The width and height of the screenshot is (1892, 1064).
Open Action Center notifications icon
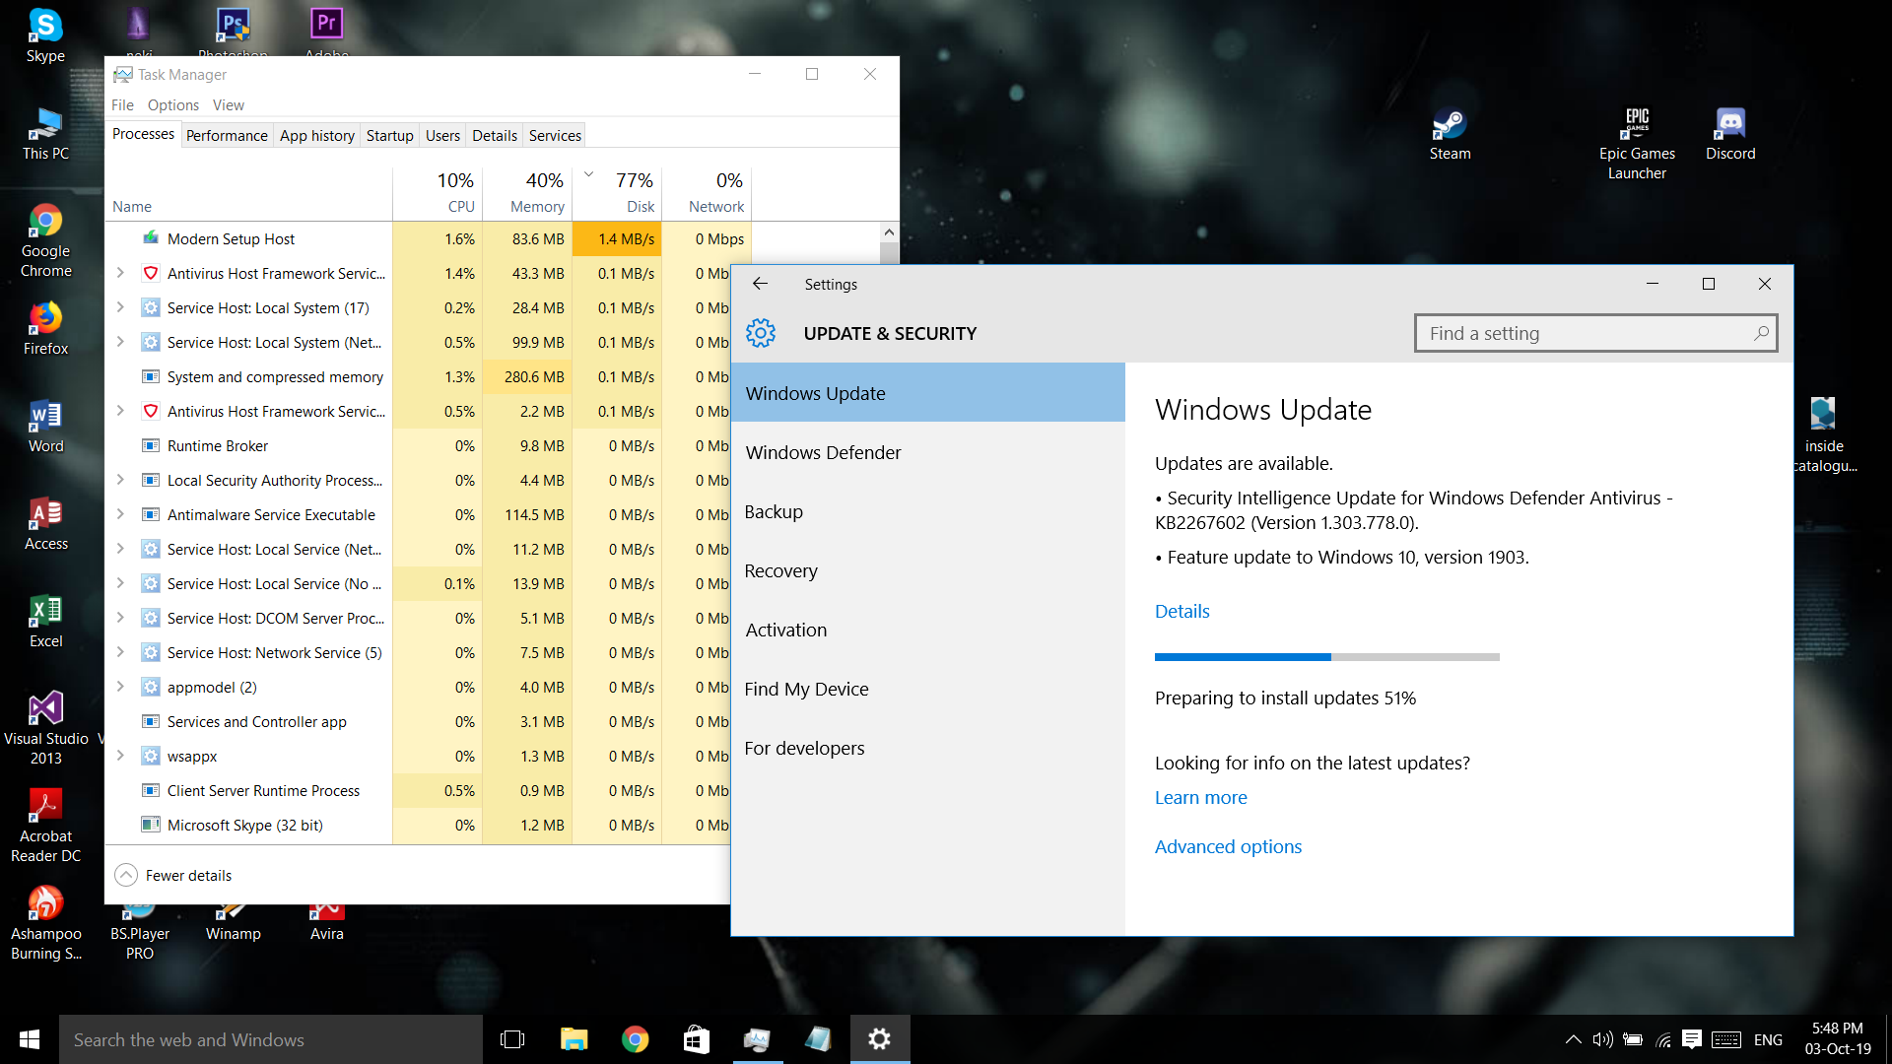pos(1692,1039)
